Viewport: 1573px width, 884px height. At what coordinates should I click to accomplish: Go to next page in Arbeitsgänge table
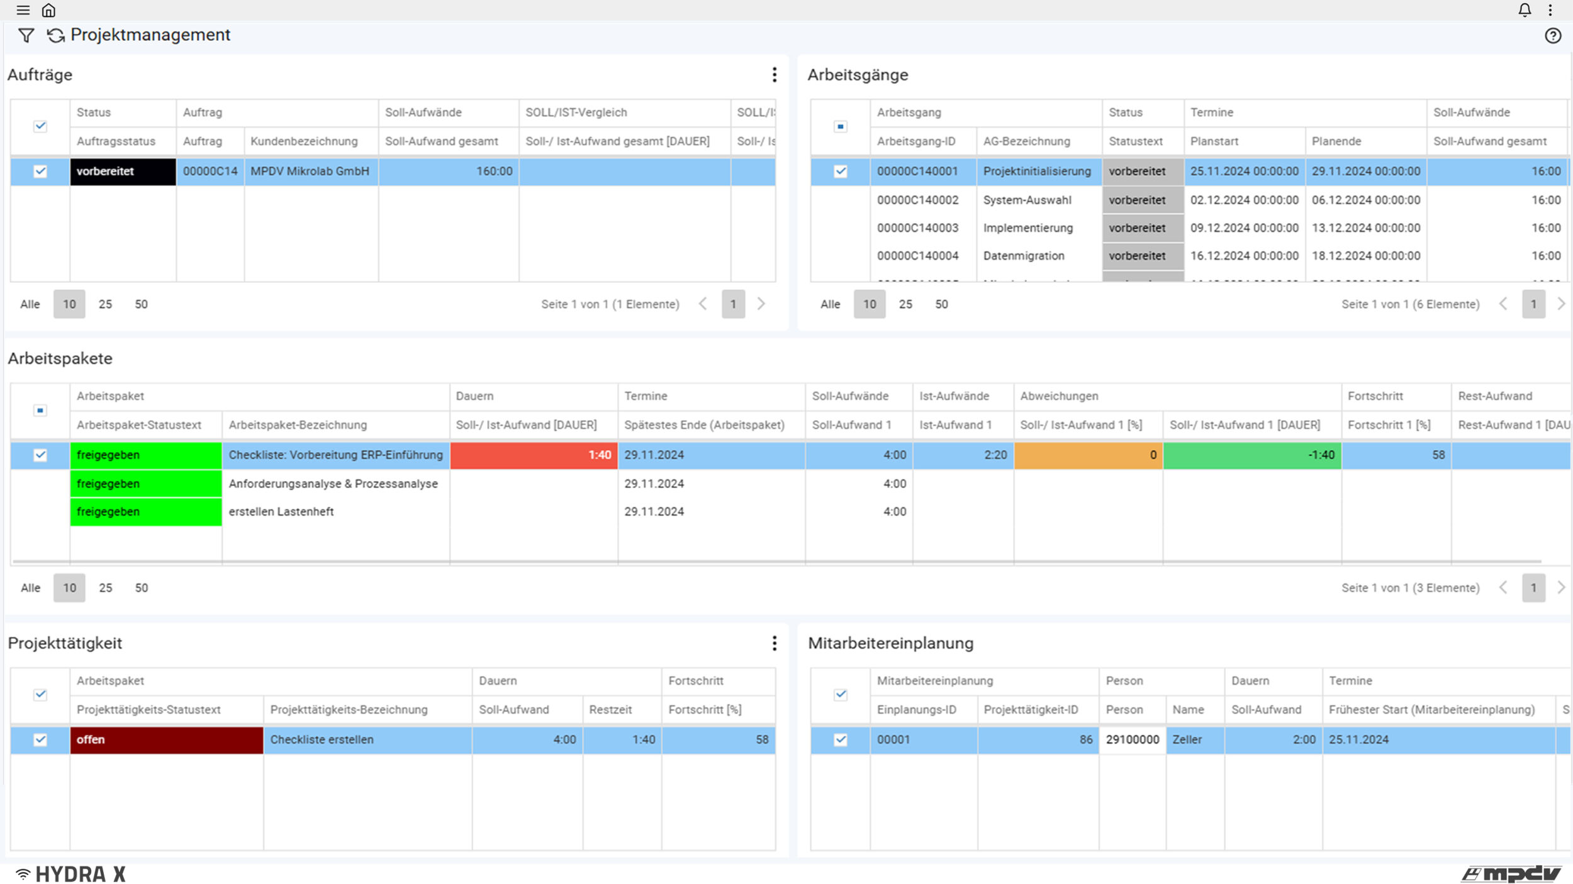click(1561, 304)
